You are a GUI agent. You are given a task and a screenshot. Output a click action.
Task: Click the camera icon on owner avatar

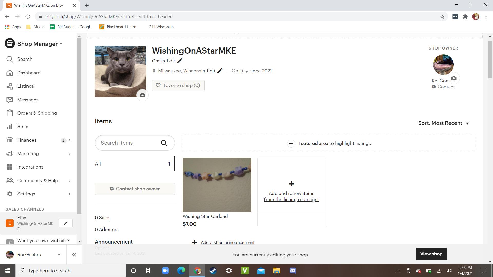454,78
